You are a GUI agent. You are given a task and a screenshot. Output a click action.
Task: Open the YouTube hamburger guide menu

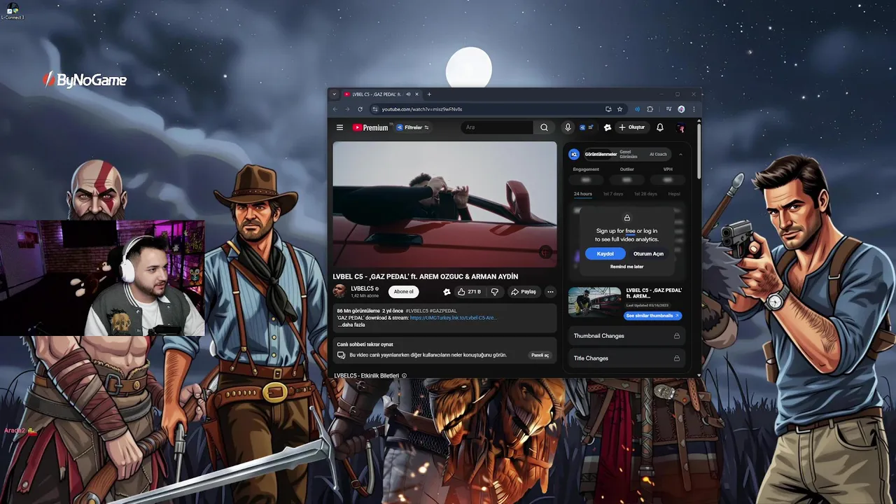pyautogui.click(x=339, y=127)
